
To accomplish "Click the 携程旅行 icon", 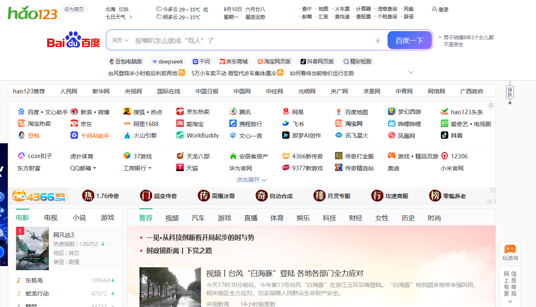I will [233, 124].
